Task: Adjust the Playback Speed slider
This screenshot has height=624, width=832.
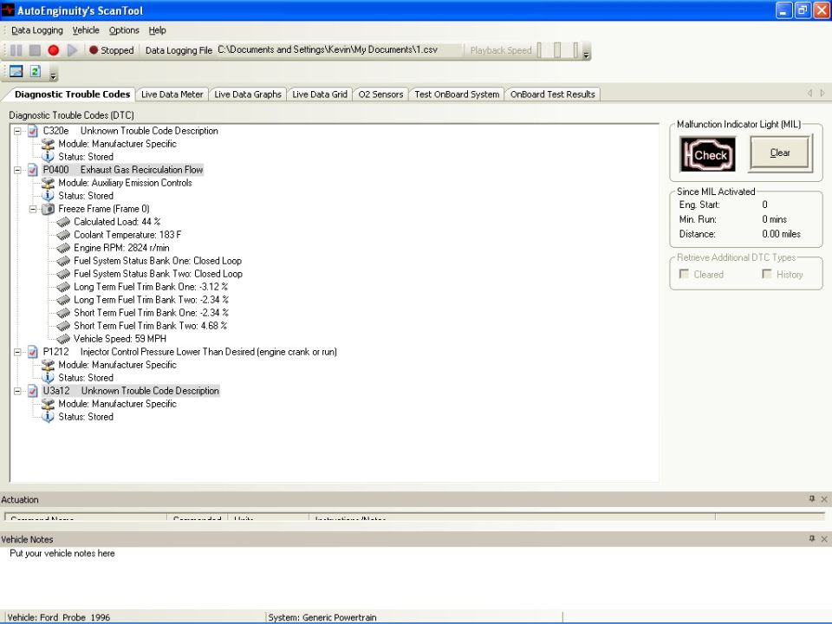Action: click(x=557, y=50)
